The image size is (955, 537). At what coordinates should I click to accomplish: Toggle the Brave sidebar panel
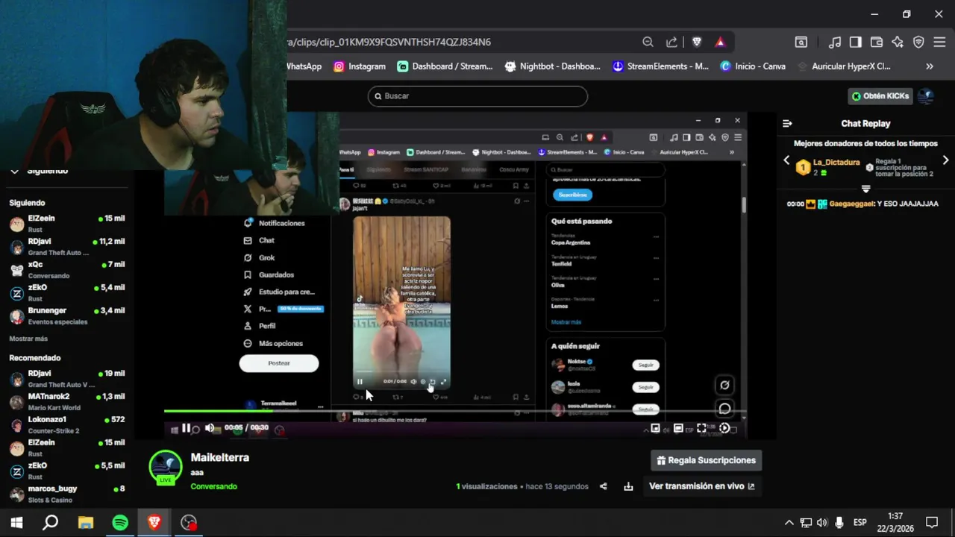point(856,43)
